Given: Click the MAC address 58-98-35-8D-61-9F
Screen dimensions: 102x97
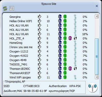Looking at the screenshot, I should (35, 91).
